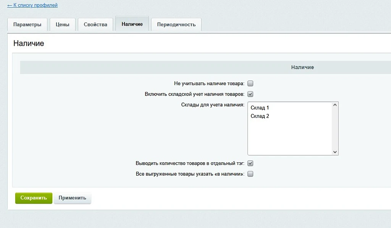Click the large Наличие page heading
Viewport: 391px width, 228px height.
pos(29,44)
